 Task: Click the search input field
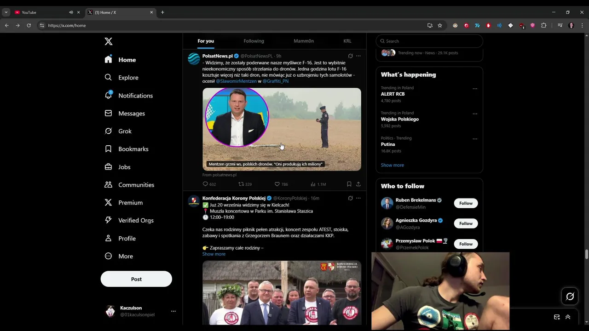tap(429, 41)
